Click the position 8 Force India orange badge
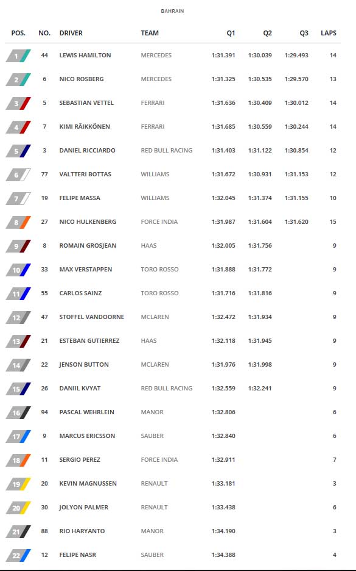Screen dimensions: 356x571 pos(18,222)
